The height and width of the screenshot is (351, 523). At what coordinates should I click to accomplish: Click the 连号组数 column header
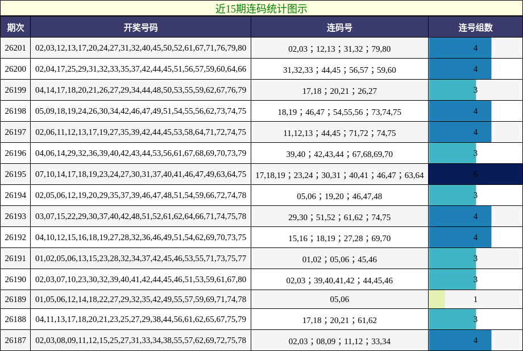(476, 27)
